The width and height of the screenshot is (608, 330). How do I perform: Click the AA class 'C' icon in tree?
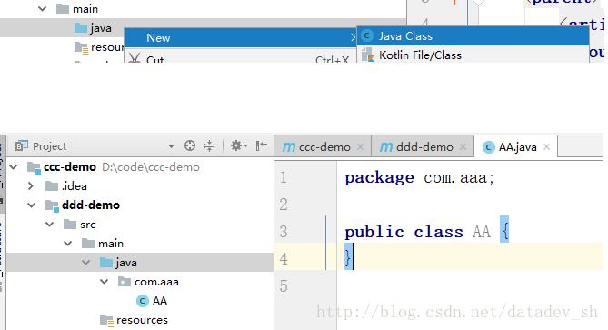143,301
